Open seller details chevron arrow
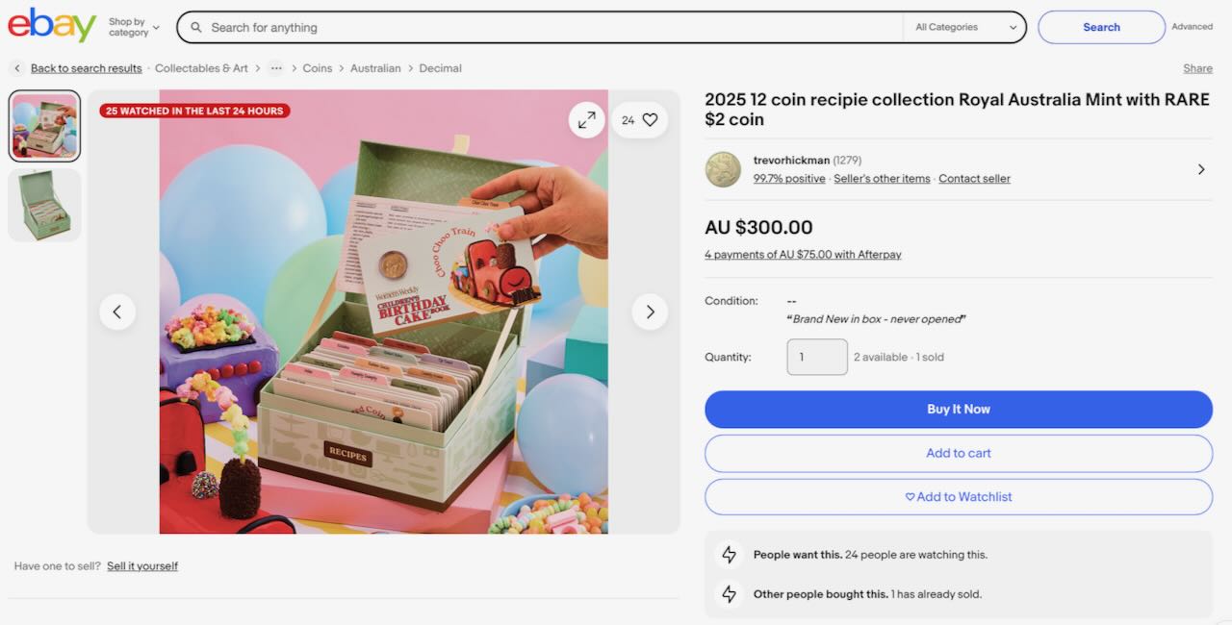 tap(1201, 169)
